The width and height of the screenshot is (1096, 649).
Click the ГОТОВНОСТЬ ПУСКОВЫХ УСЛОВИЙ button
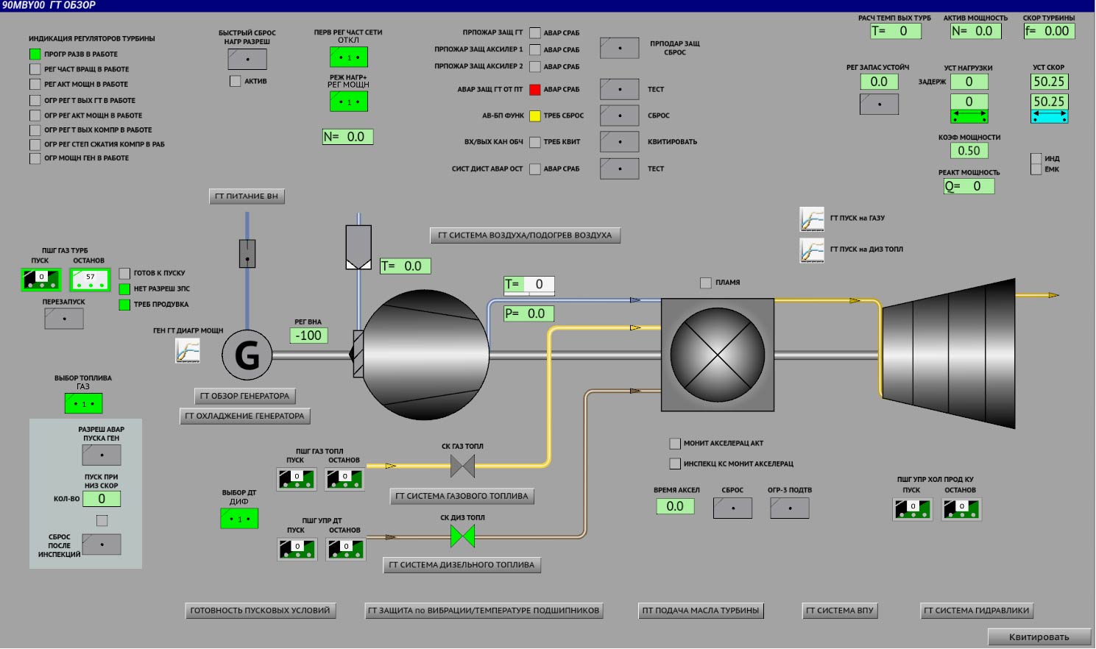[260, 610]
